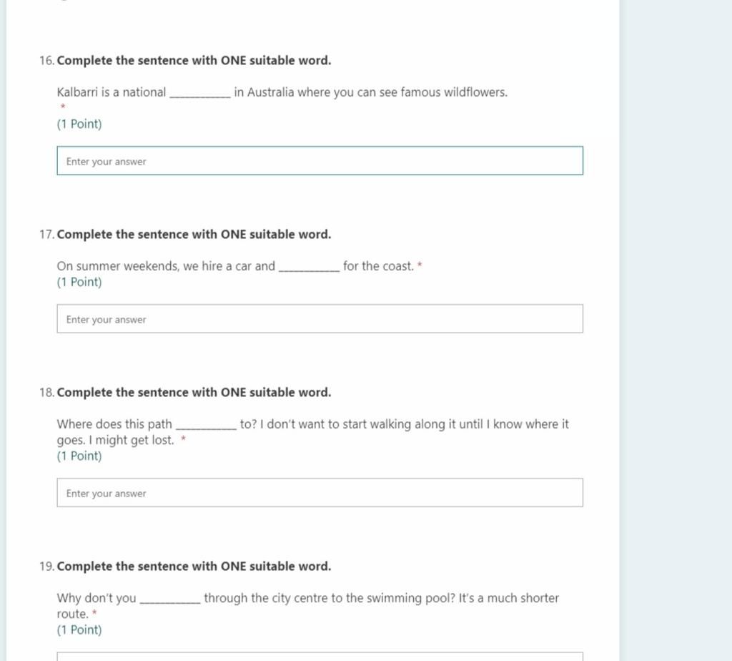Click the answer field for question 16

coord(320,161)
